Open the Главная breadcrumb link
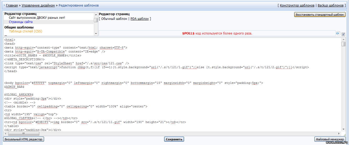This screenshot has width=349, height=145. 12,5
